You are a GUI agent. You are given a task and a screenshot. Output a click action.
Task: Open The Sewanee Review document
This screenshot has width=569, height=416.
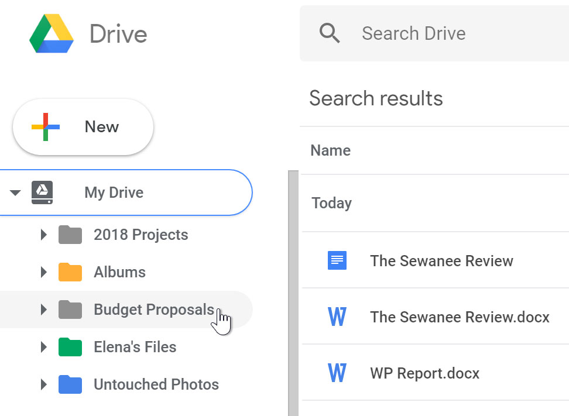(441, 261)
